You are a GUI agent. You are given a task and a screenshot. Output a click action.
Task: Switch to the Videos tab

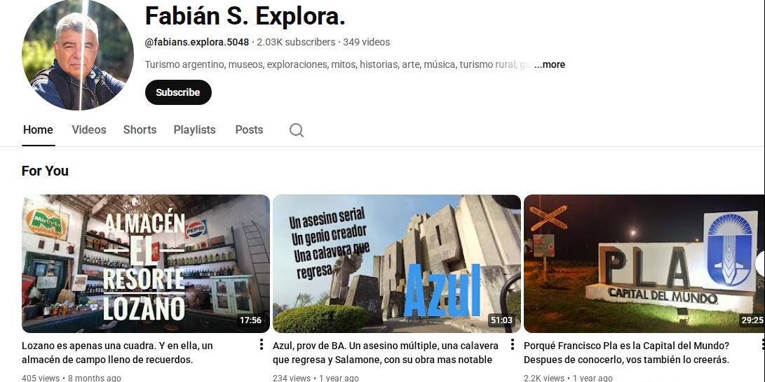[89, 130]
